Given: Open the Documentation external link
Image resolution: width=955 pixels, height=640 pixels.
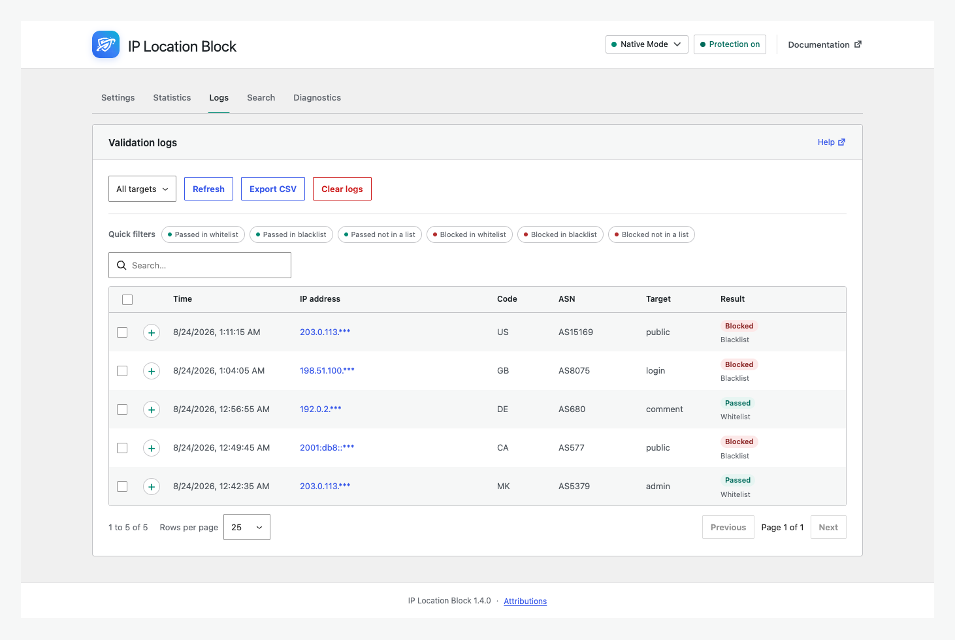Looking at the screenshot, I should (825, 44).
